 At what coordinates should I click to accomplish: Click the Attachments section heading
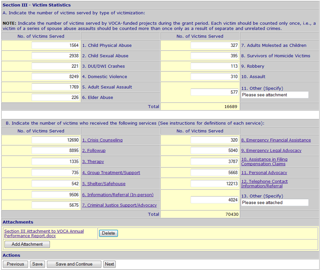(18, 222)
